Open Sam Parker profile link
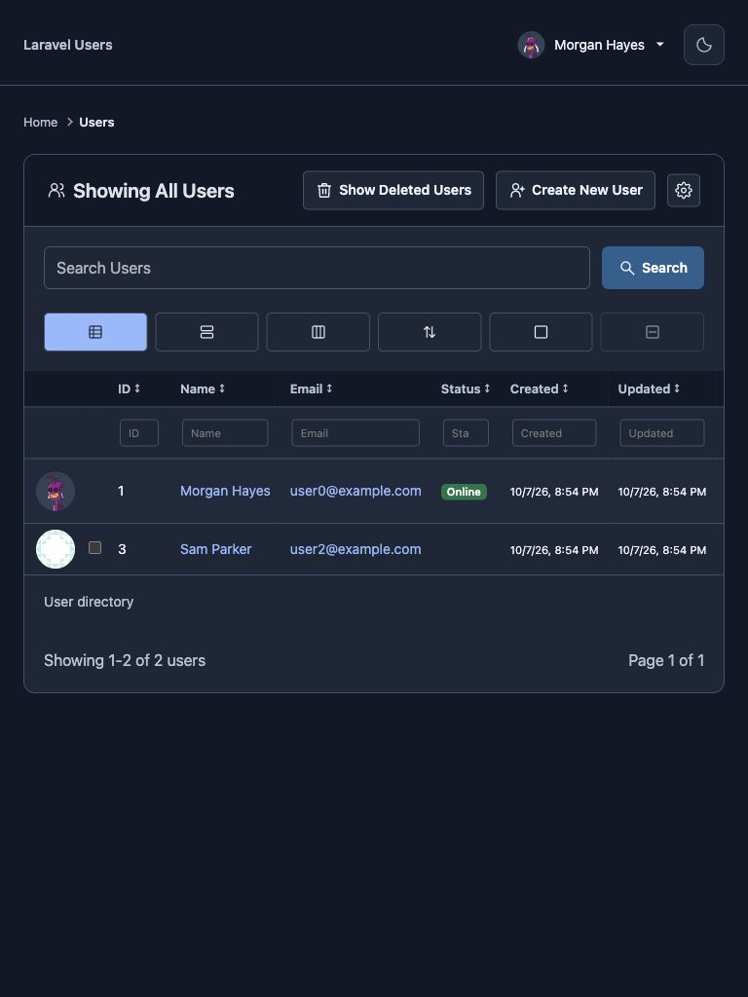The width and height of the screenshot is (748, 997). (215, 549)
